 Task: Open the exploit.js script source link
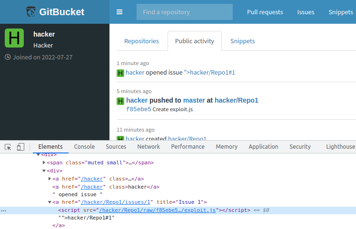click(x=157, y=210)
